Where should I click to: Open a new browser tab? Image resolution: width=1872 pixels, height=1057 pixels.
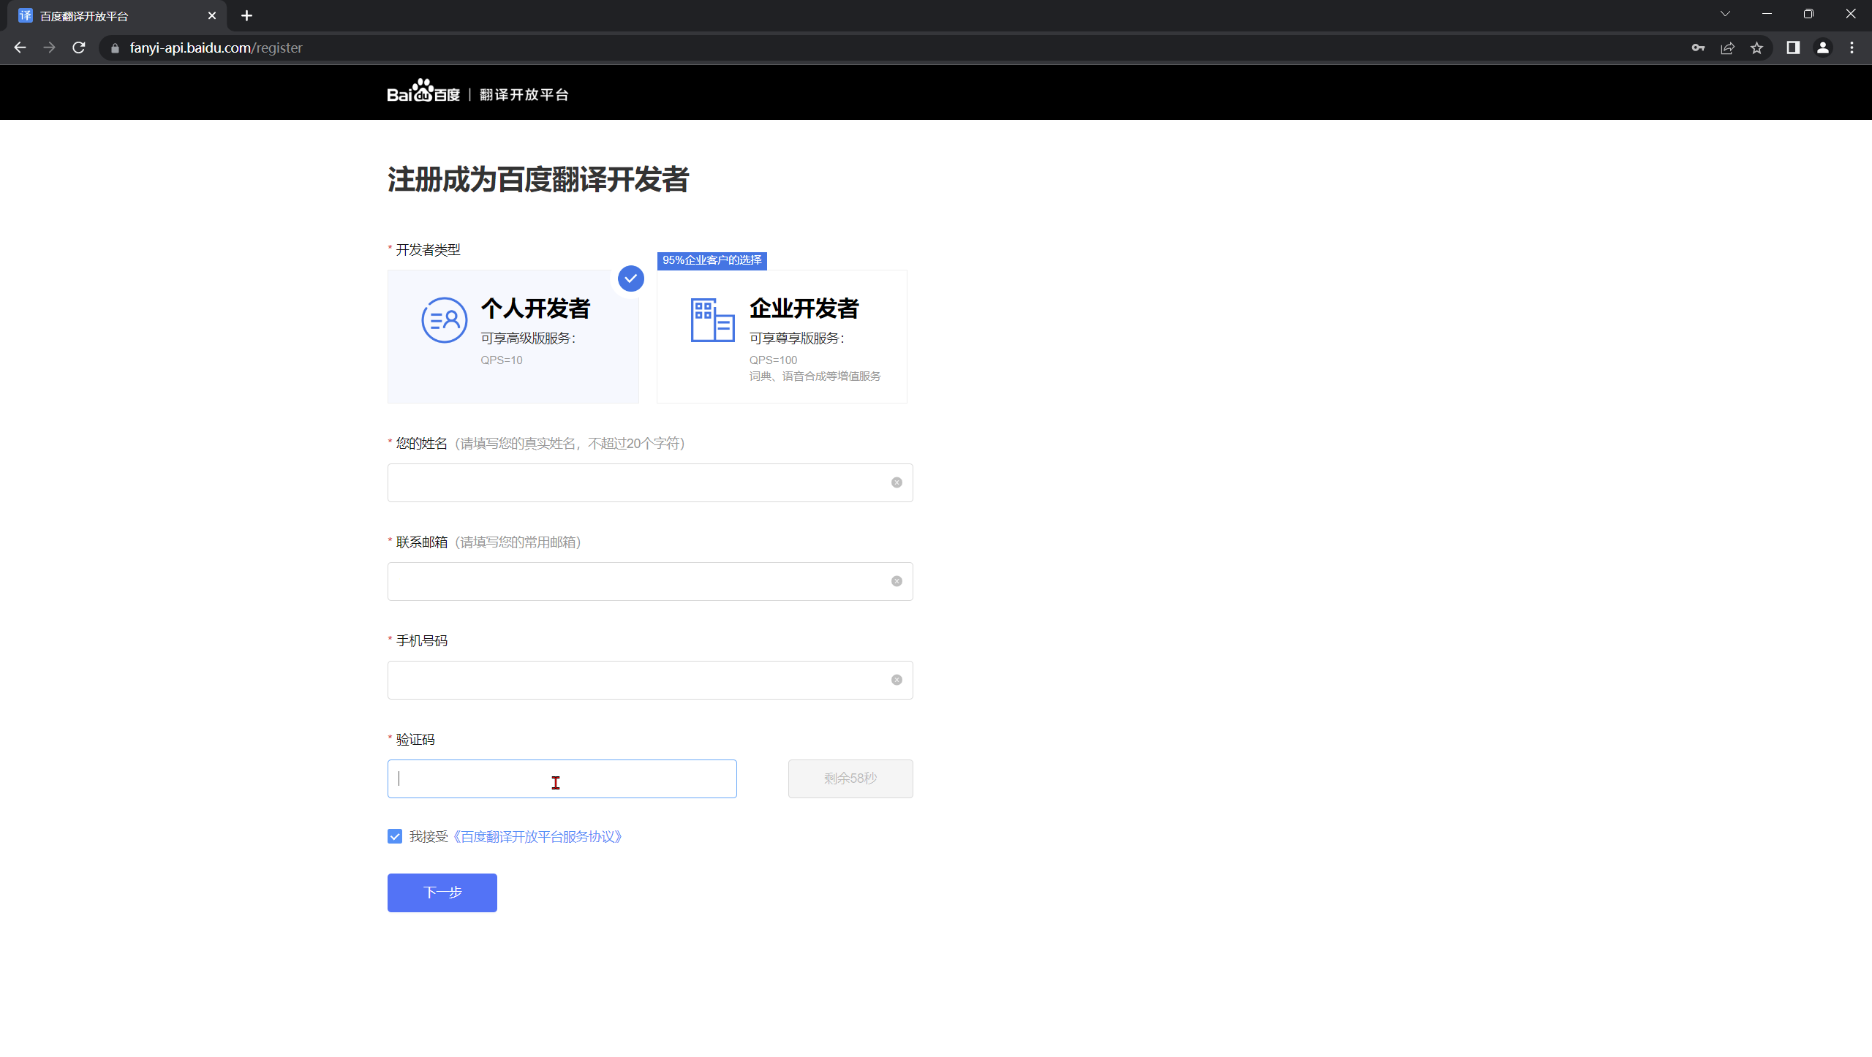[246, 15]
